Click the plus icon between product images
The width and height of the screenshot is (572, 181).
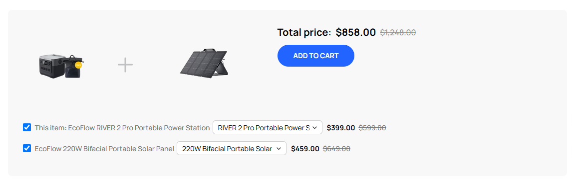[125, 65]
